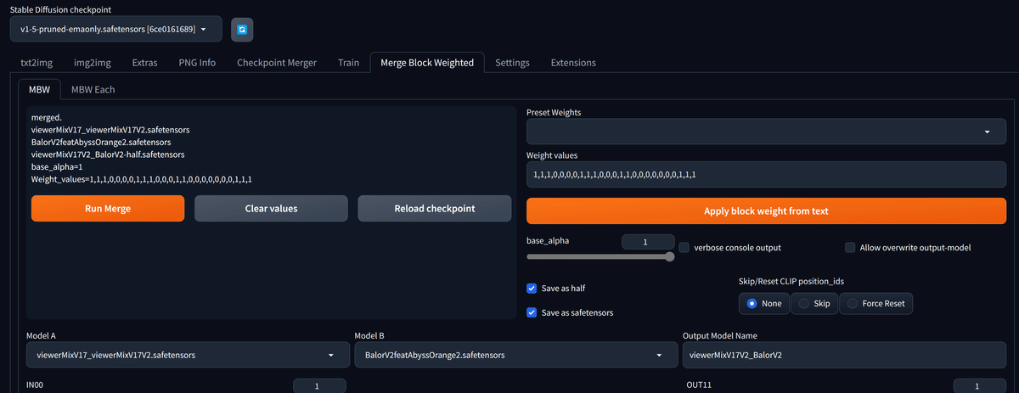Click the merged. output log line
1019x393 pixels.
[47, 118]
